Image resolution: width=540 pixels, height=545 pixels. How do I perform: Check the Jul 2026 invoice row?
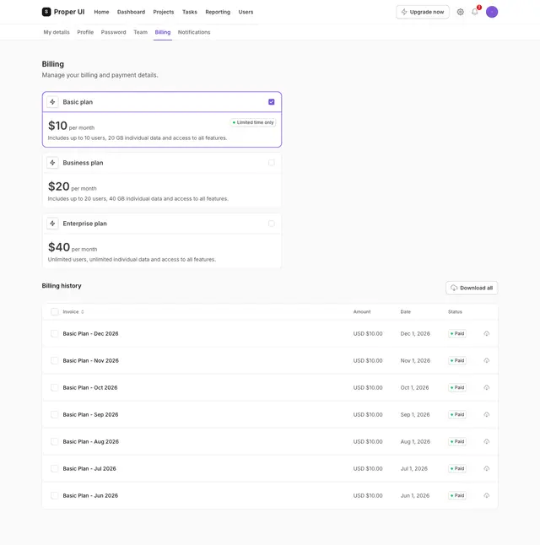coord(55,468)
